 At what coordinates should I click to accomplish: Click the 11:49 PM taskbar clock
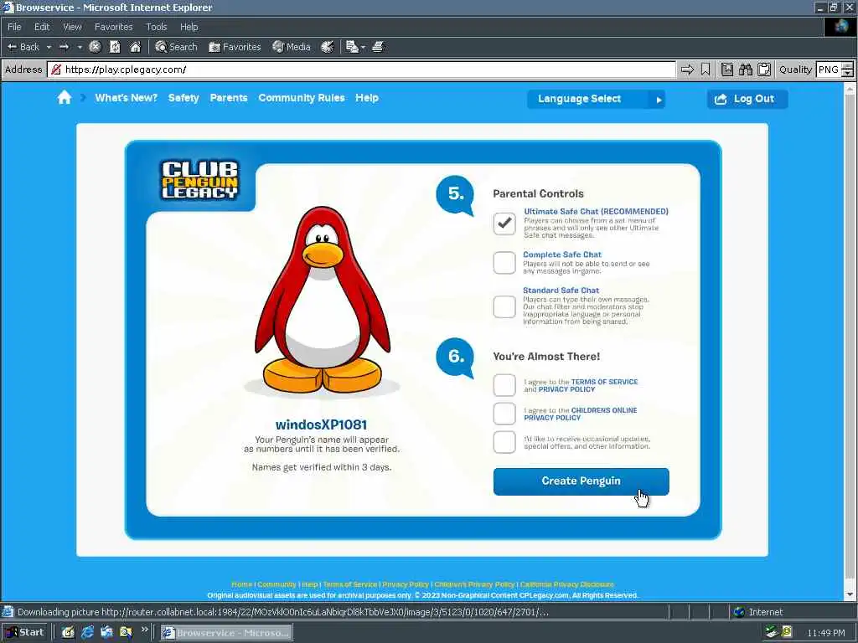826,633
